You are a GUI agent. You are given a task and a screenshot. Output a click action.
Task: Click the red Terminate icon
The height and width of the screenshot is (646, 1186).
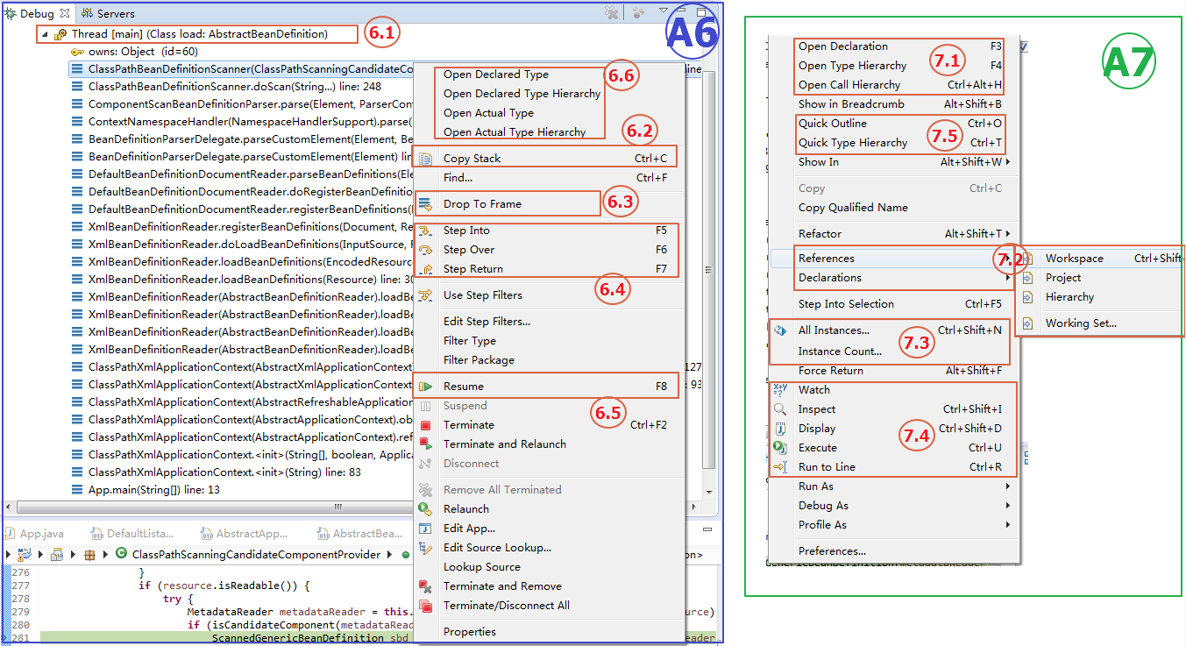(425, 425)
